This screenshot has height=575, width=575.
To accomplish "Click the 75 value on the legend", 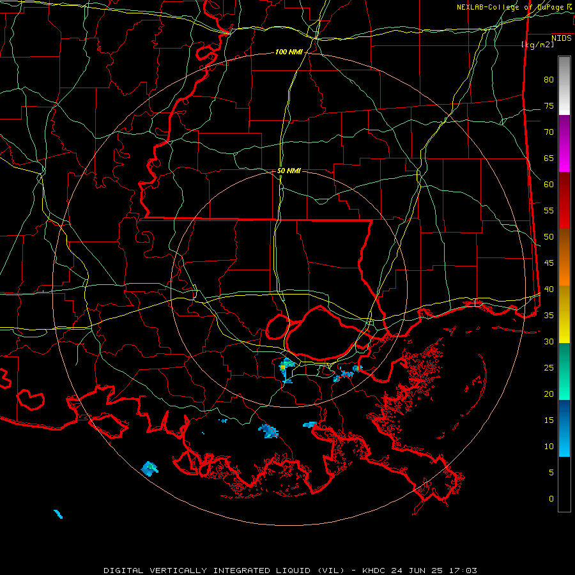I will pyautogui.click(x=549, y=106).
